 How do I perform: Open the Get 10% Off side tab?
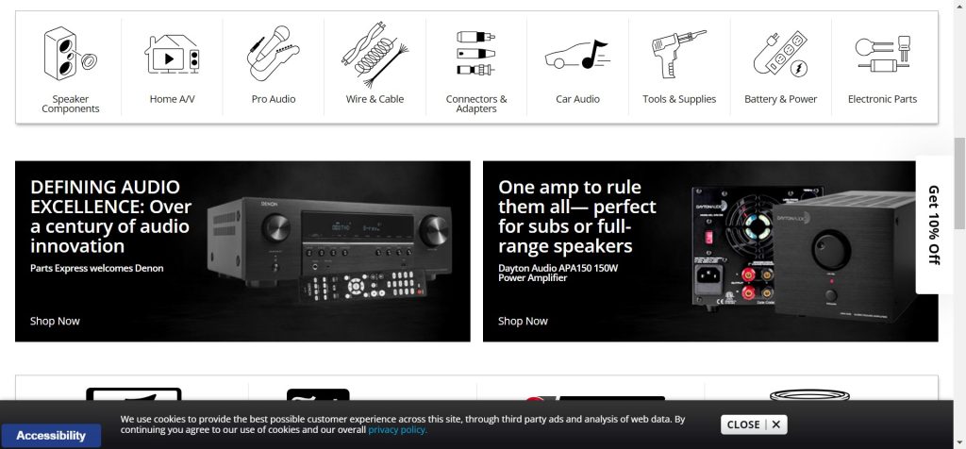point(934,224)
